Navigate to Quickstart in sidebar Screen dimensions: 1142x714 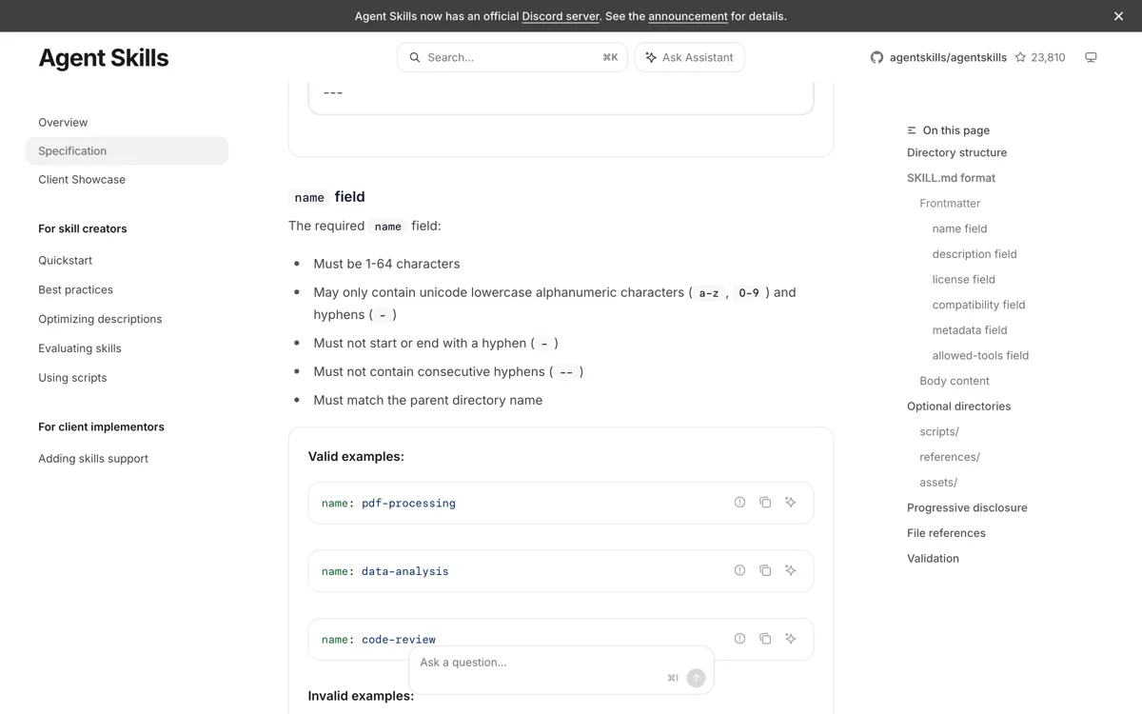pos(65,260)
